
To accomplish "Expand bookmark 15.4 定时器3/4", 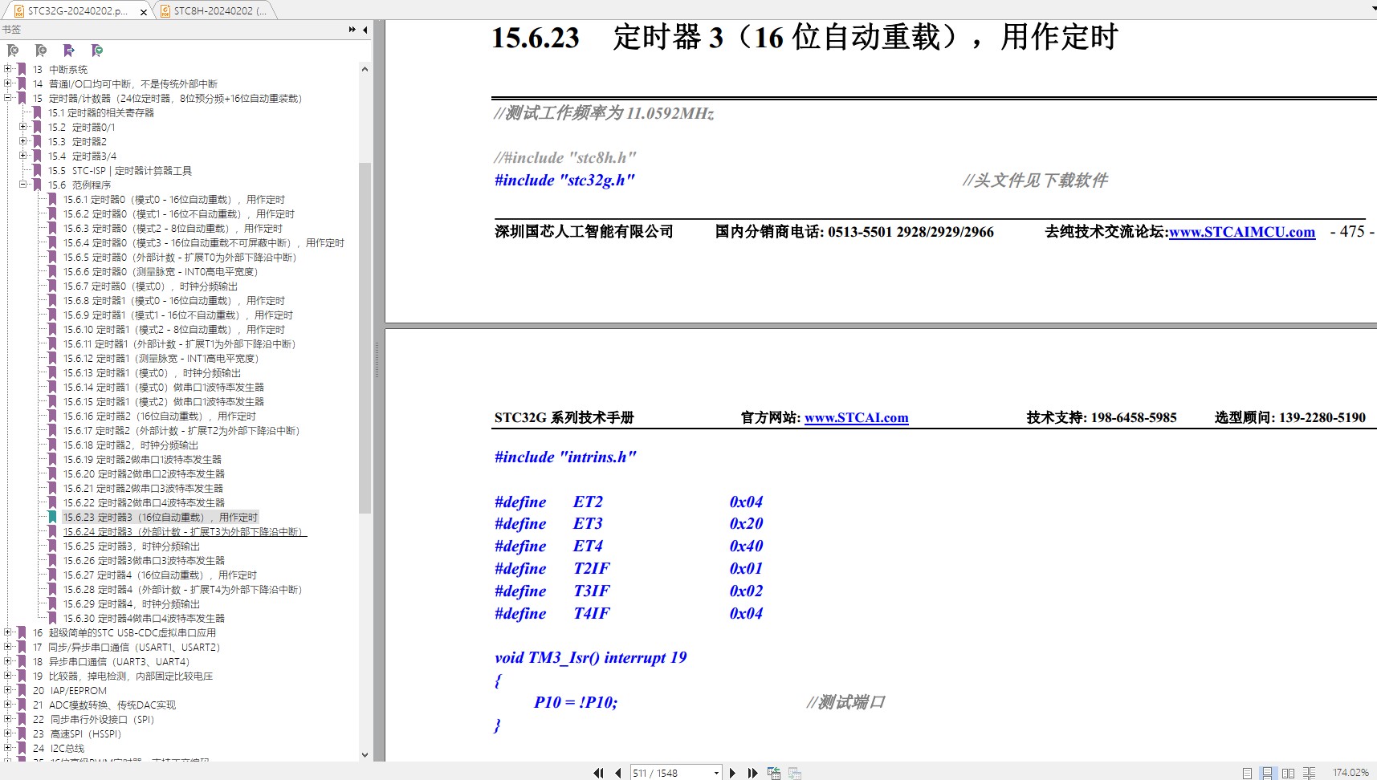I will click(x=23, y=156).
